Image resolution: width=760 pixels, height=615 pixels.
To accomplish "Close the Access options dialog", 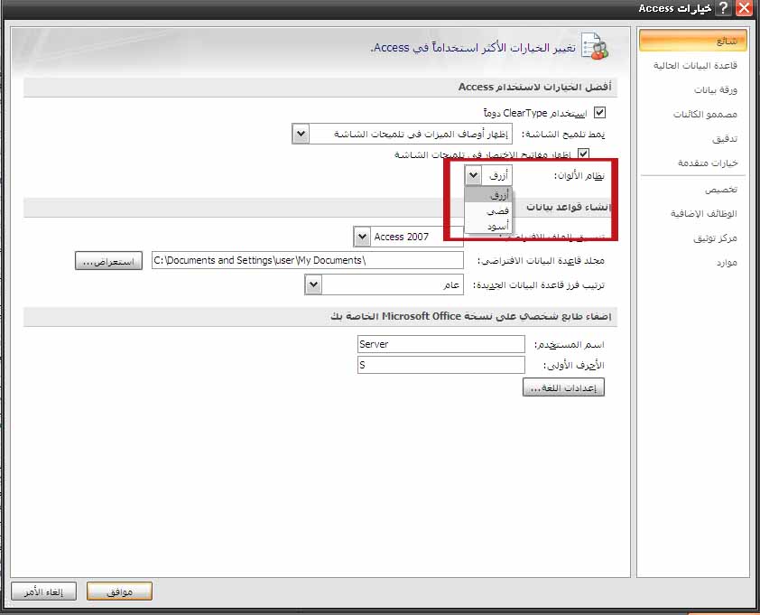I will coord(744,8).
